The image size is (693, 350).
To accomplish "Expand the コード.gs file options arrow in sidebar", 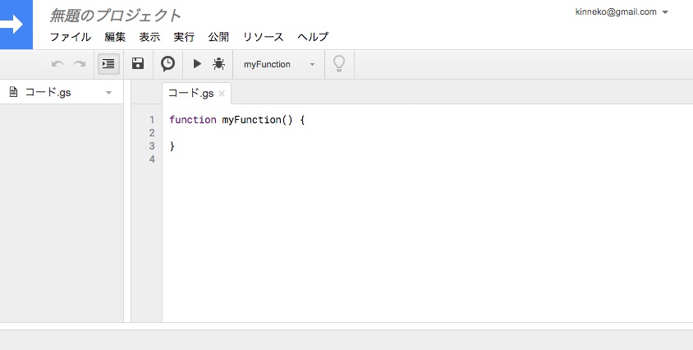I will [108, 93].
